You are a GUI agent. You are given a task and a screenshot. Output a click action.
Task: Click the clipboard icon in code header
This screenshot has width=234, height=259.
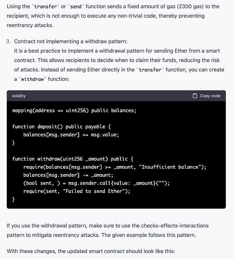[195, 96]
